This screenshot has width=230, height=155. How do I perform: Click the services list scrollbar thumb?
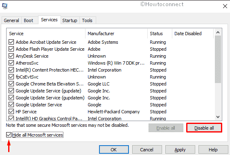(x=218, y=59)
